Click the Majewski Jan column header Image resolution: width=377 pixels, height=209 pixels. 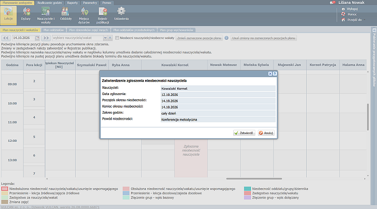[289, 65]
